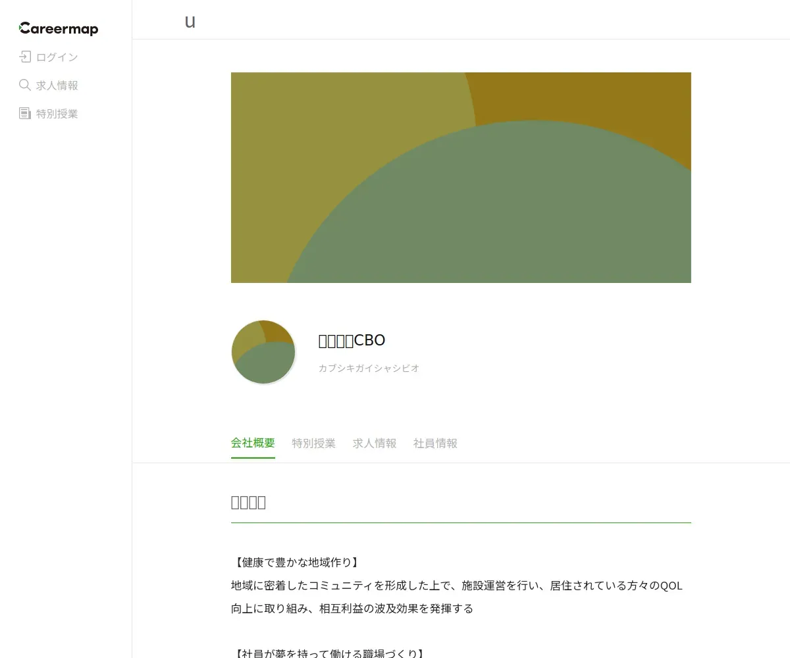The height and width of the screenshot is (658, 790).
Task: Switch to the 特別授業 tab
Action: click(x=314, y=443)
